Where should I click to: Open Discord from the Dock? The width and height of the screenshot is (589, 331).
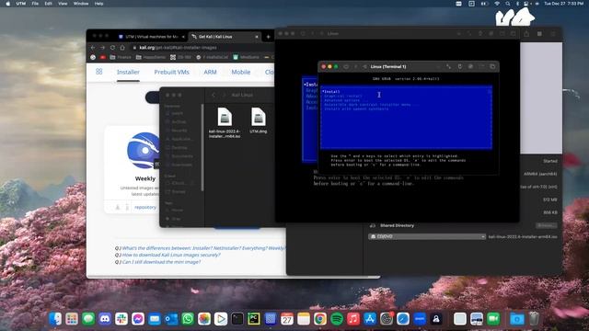(105, 319)
